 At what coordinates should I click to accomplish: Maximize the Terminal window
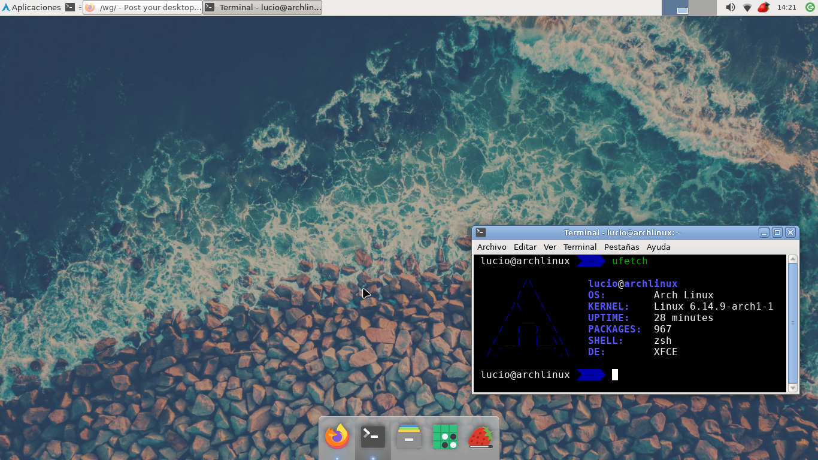[777, 232]
